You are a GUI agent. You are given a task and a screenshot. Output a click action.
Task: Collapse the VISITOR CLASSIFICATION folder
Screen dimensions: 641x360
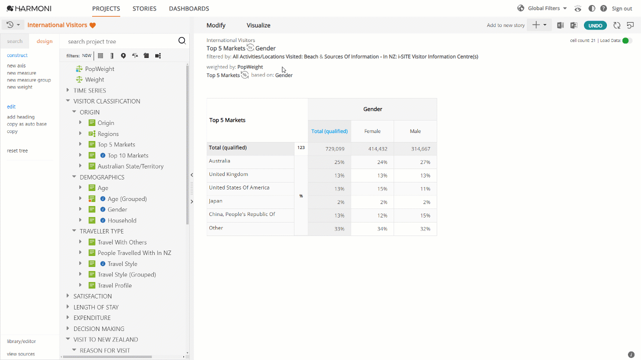[68, 101]
